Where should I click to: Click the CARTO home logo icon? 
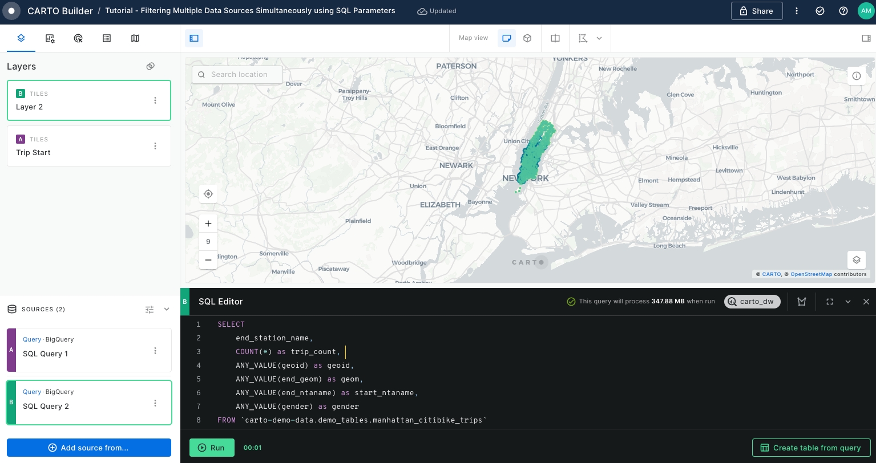coord(11,11)
